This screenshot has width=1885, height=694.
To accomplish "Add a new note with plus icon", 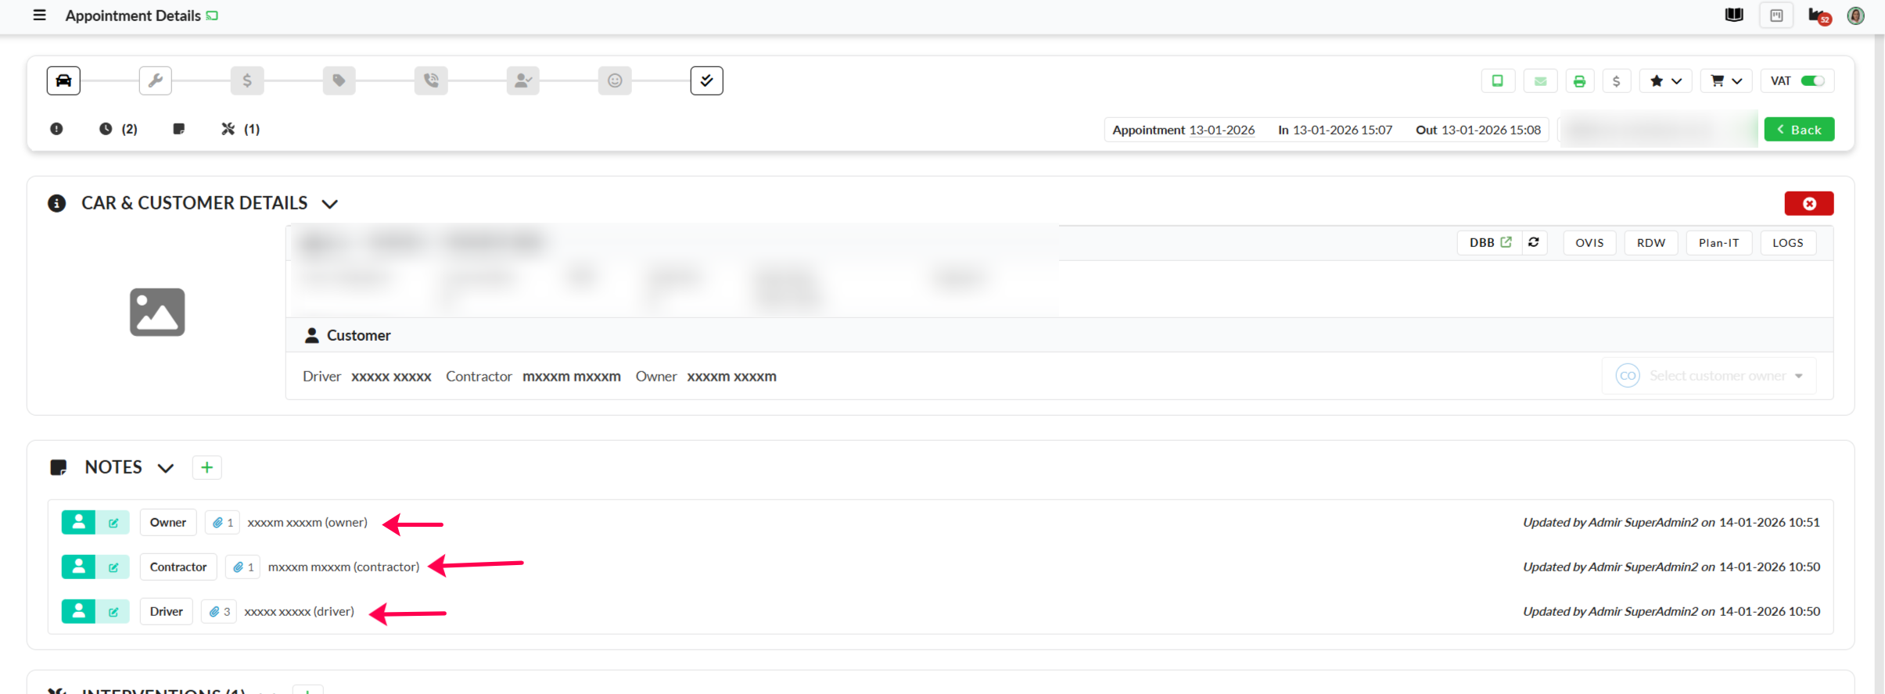I will coord(206,467).
